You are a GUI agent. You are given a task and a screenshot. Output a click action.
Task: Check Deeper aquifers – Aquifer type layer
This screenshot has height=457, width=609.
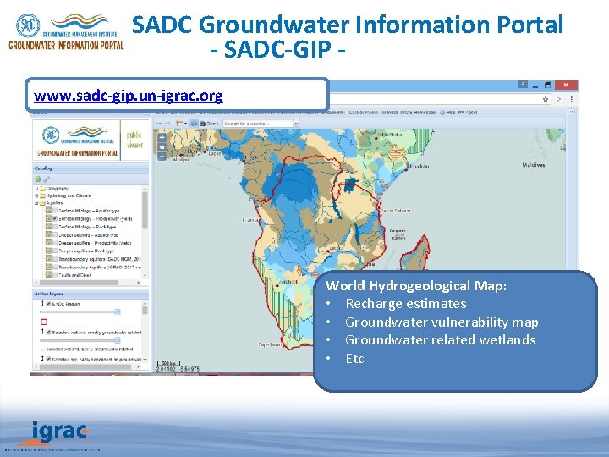[x=55, y=235]
